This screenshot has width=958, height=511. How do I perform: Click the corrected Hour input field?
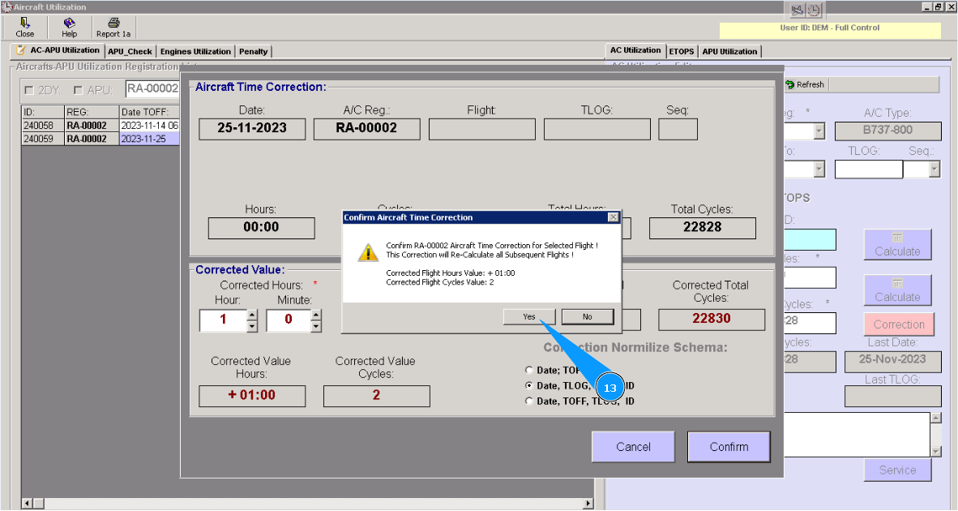[x=223, y=320]
